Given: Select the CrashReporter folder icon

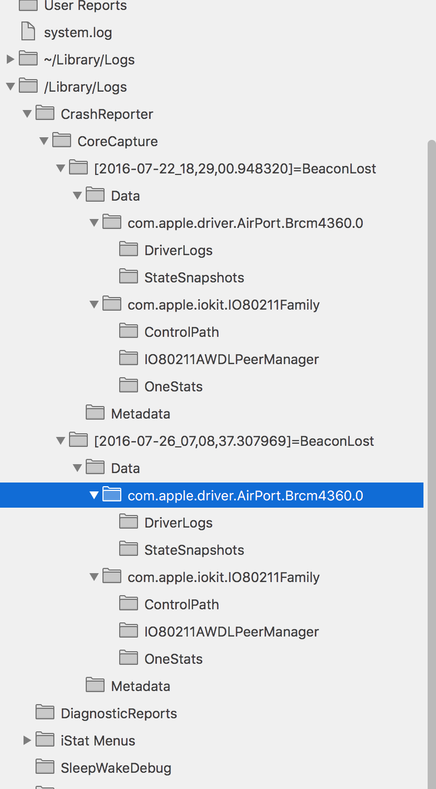Looking at the screenshot, I should pyautogui.click(x=45, y=114).
